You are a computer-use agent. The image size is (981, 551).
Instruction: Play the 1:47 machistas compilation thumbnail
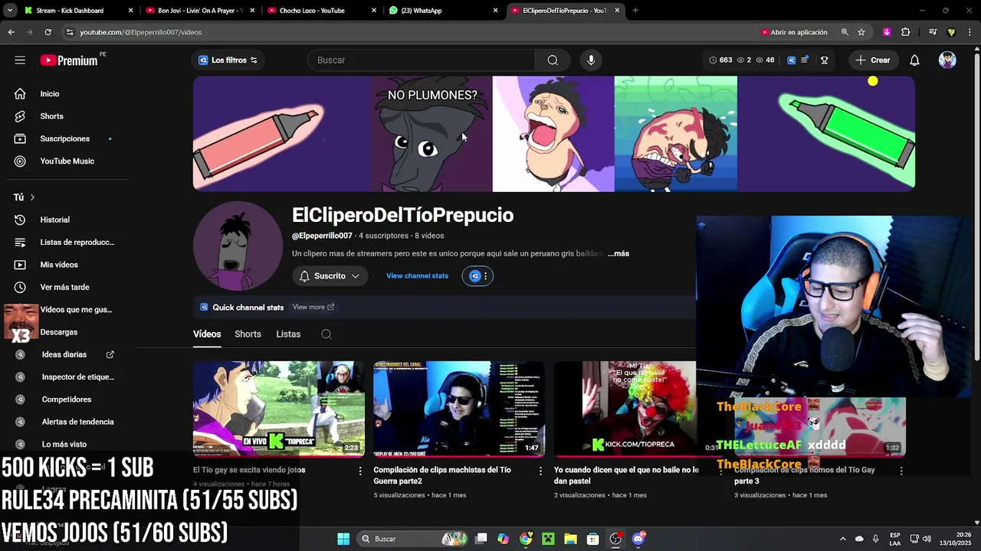coord(459,409)
